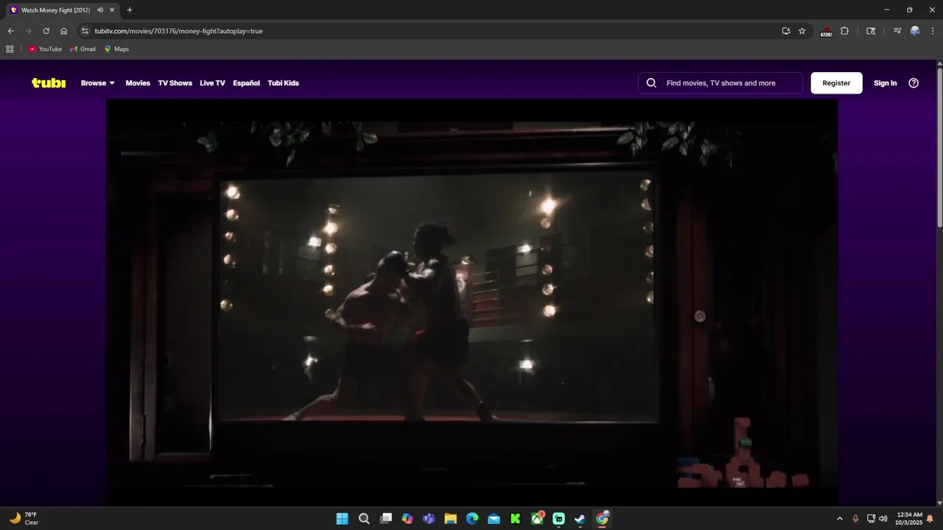The height and width of the screenshot is (530, 943).
Task: Open the YouTube bookmark
Action: click(x=46, y=49)
